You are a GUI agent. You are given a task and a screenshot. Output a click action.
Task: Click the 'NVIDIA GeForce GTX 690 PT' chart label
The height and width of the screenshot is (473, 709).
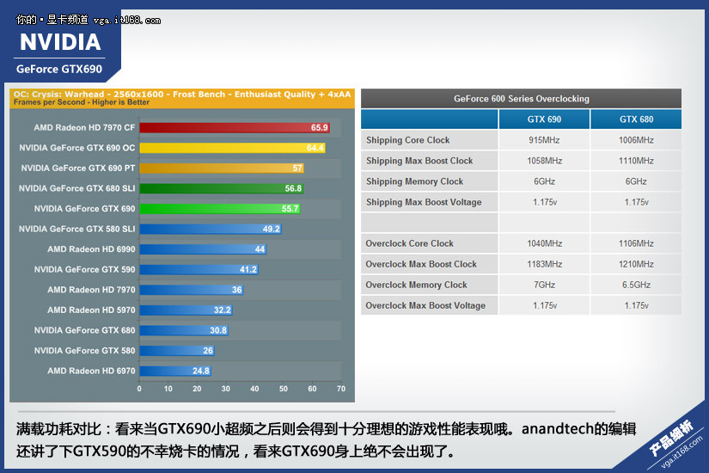click(x=77, y=168)
